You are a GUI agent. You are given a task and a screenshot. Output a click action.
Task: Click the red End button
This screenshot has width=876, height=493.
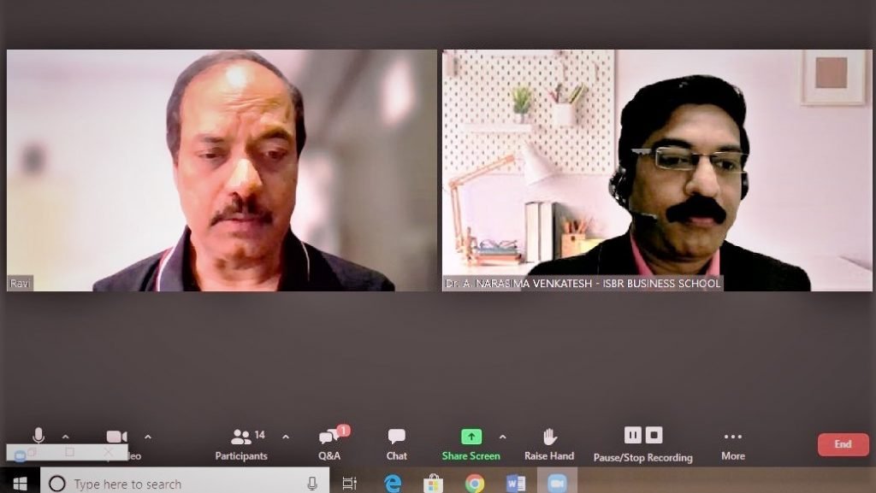coord(843,444)
